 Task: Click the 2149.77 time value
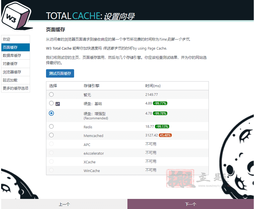[x=152, y=95]
